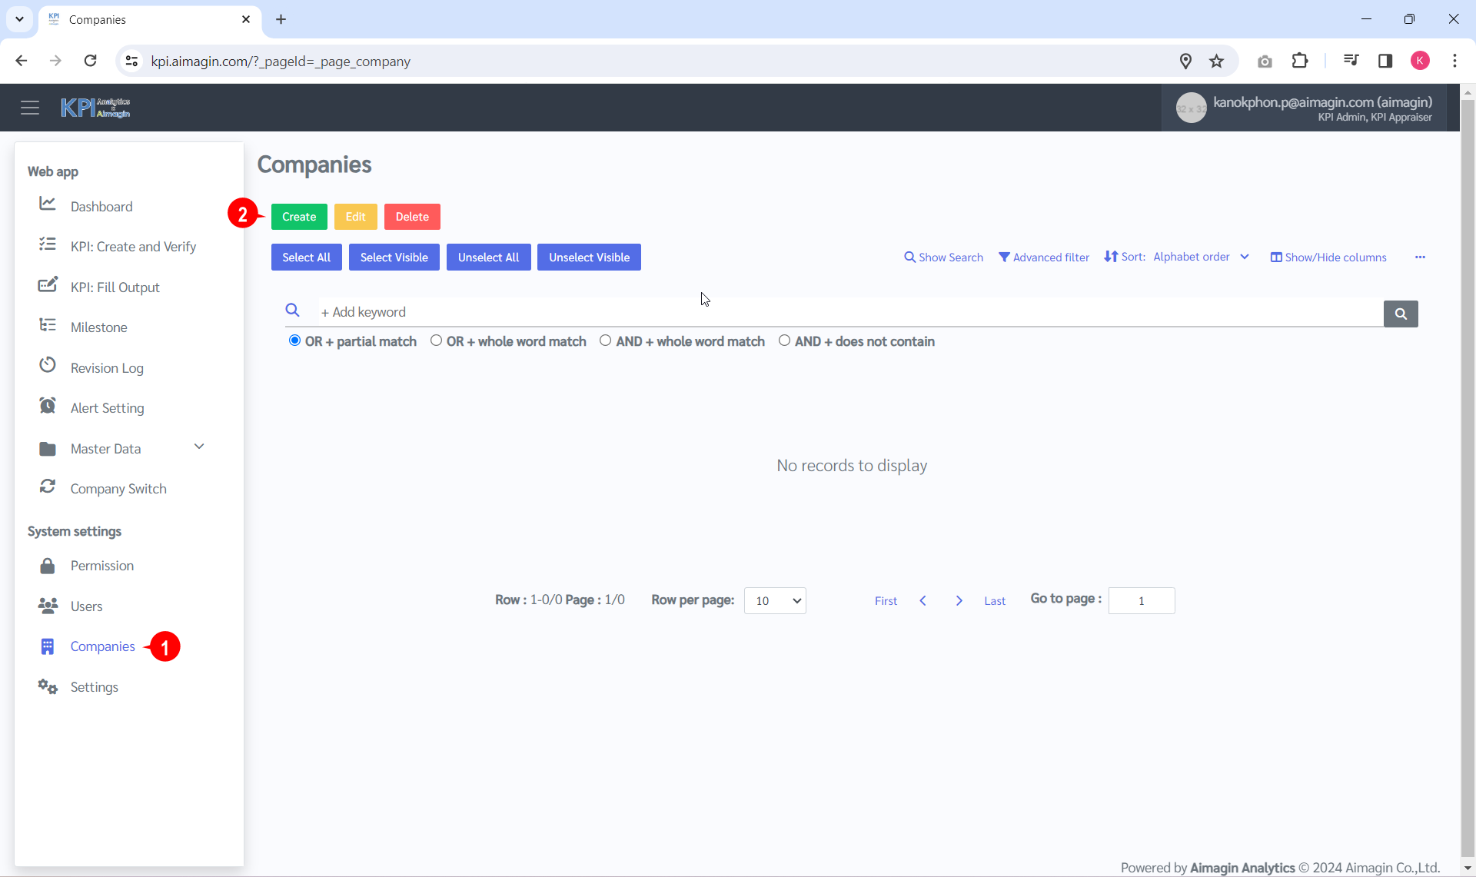The height and width of the screenshot is (877, 1476).
Task: Open the Milestone section
Action: coord(98,327)
